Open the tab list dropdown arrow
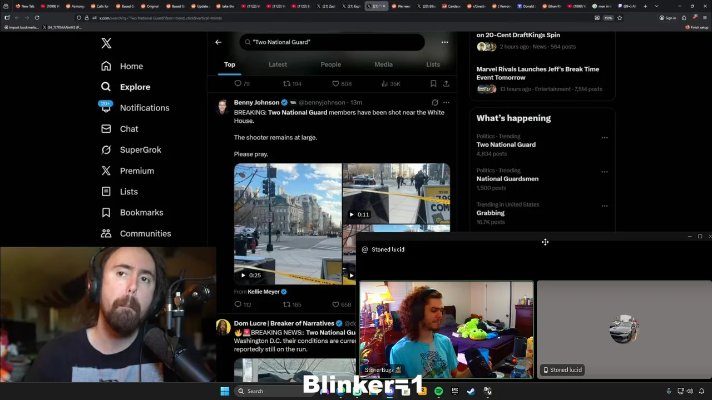This screenshot has height=400, width=712. [x=657, y=6]
